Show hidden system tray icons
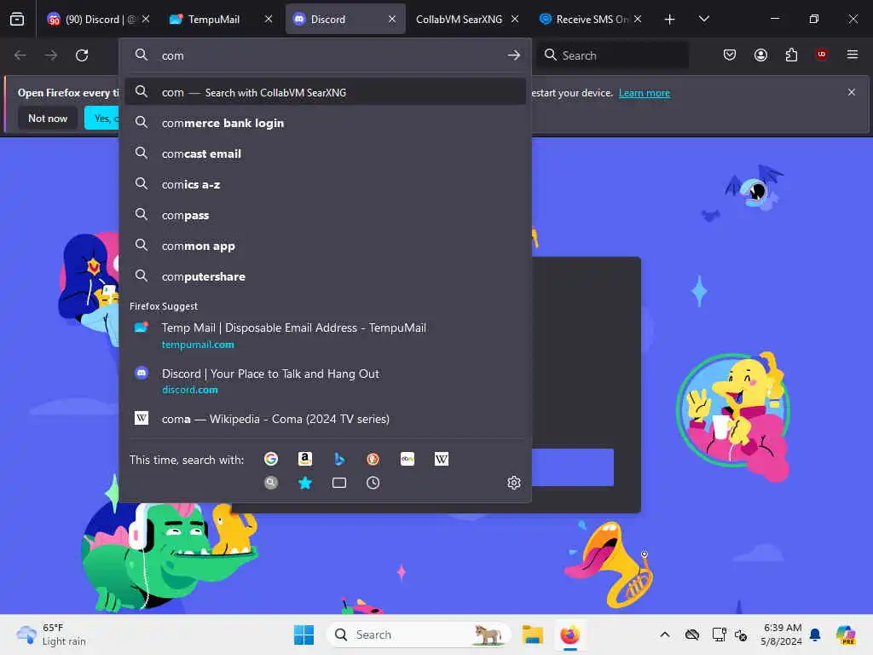Viewport: 873px width, 655px height. tap(665, 635)
